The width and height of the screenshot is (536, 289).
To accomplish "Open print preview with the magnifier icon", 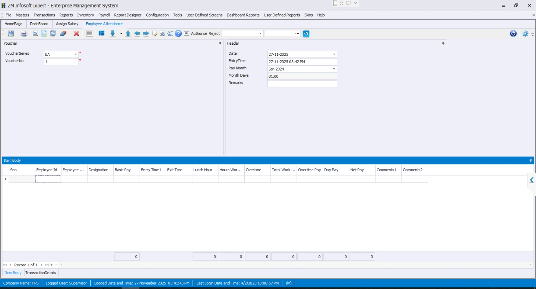I will point(35,34).
